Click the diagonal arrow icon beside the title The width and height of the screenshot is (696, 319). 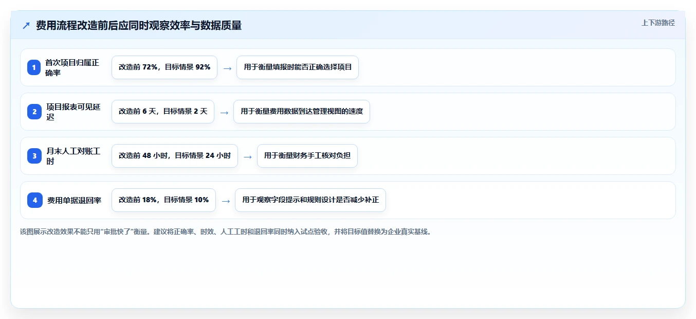tap(26, 25)
